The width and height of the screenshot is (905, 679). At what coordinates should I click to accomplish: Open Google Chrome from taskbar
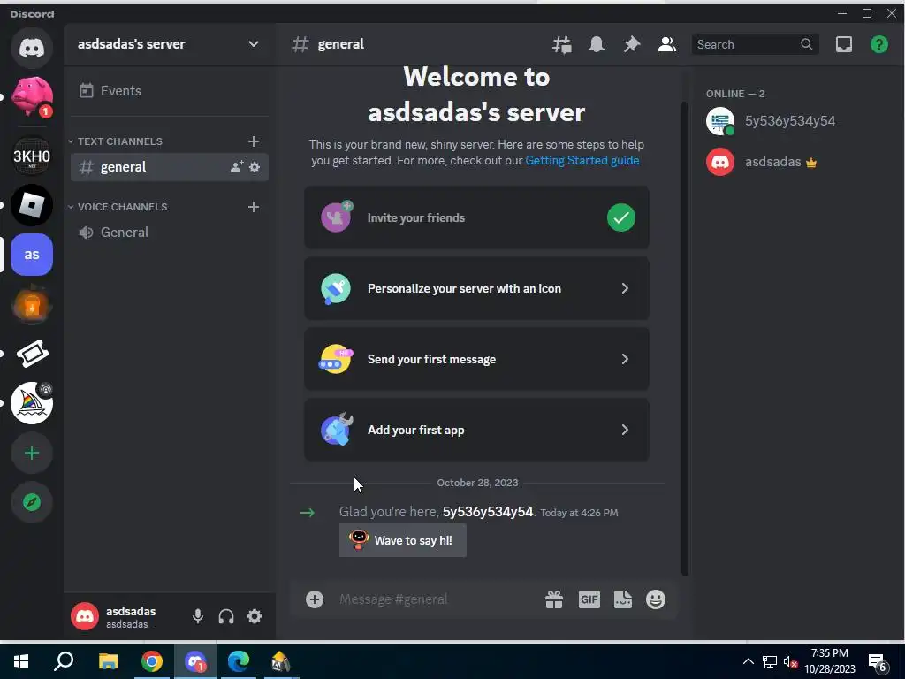[x=152, y=661]
